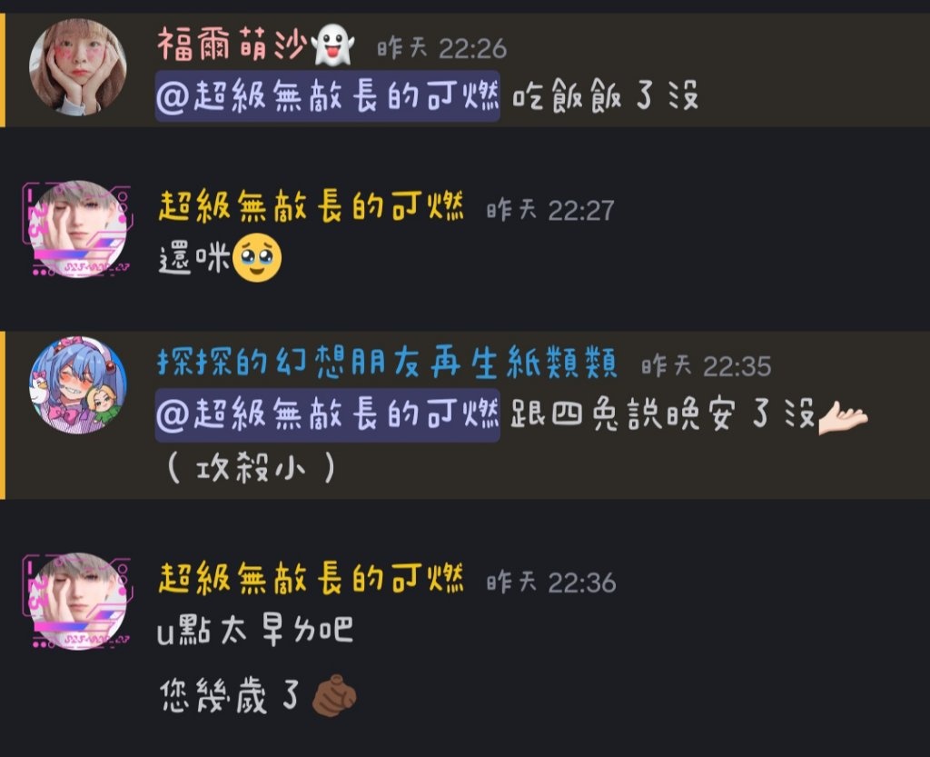Click the pleading face emoji after 還咪
Screen dimensions: 930x757
tap(257, 257)
